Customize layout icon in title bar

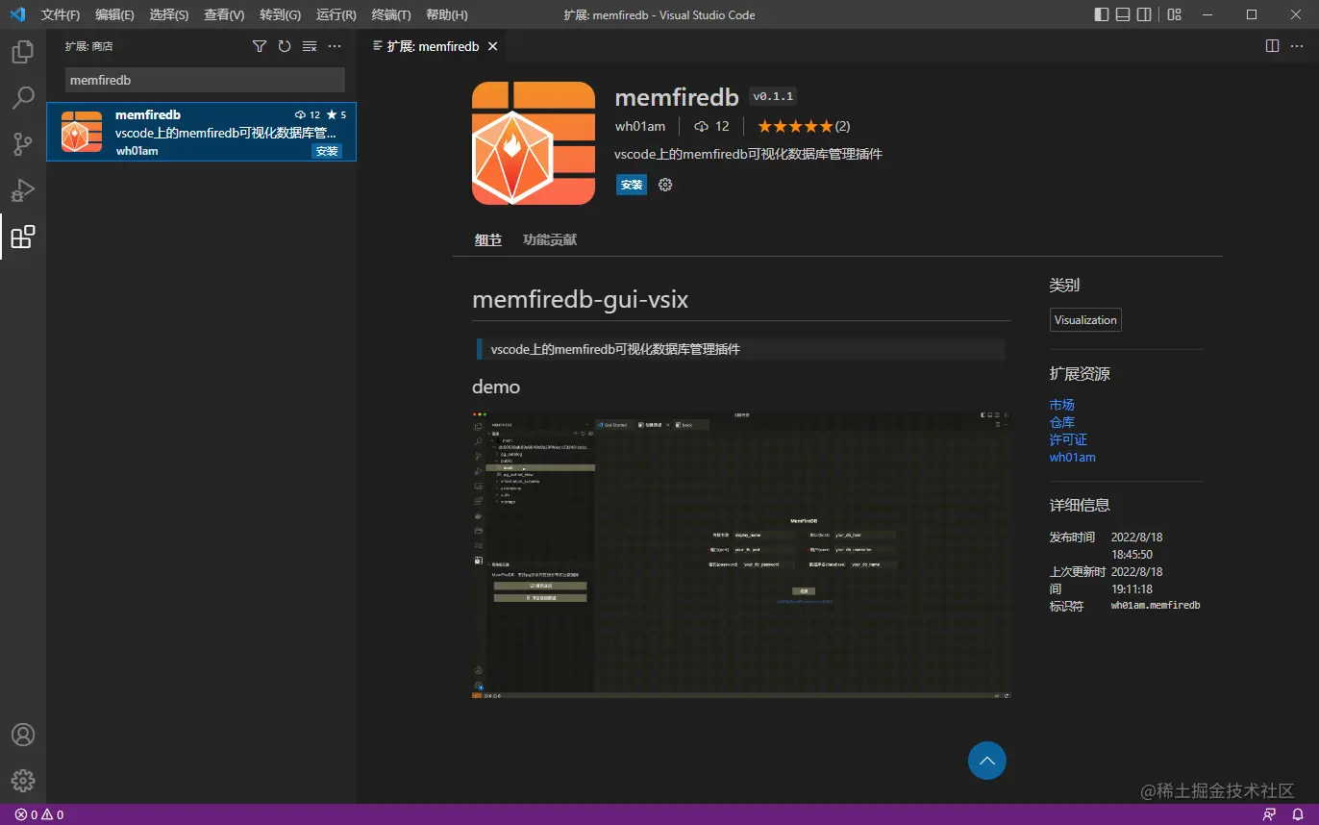point(1175,14)
